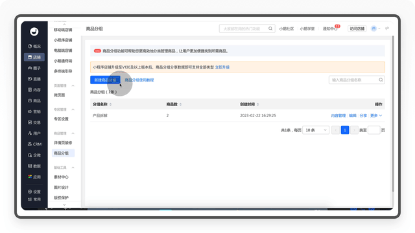The height and width of the screenshot is (233, 415).
Task: Open 素材中心 in the submenu
Action: point(61,177)
